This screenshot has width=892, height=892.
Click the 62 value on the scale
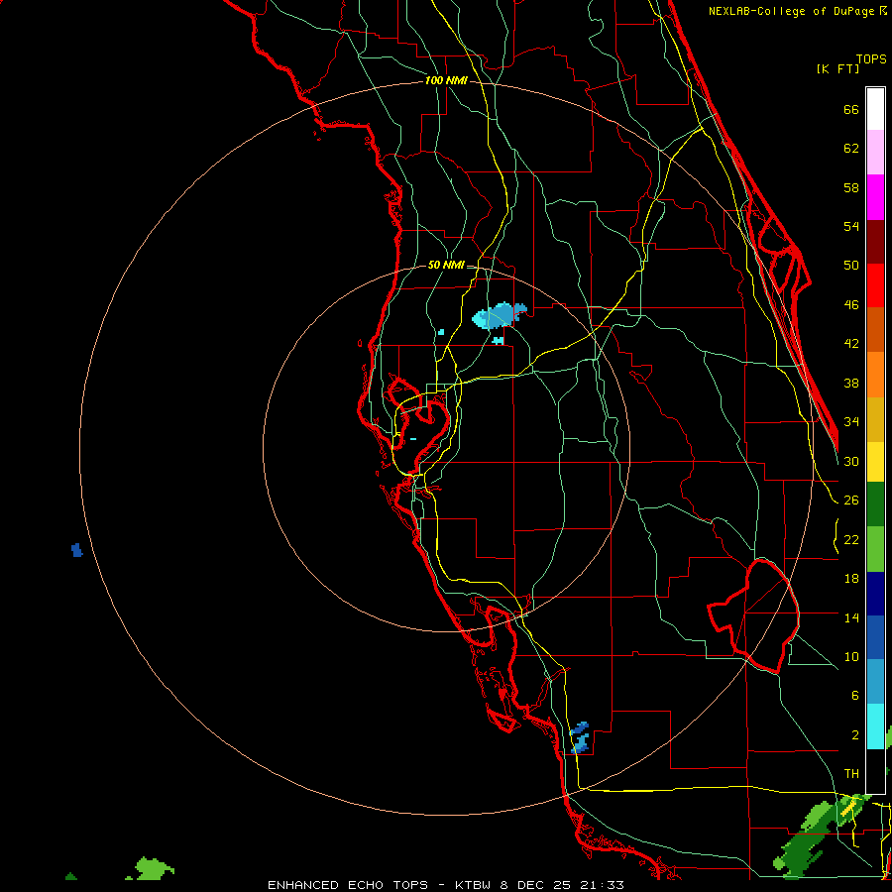tap(851, 149)
